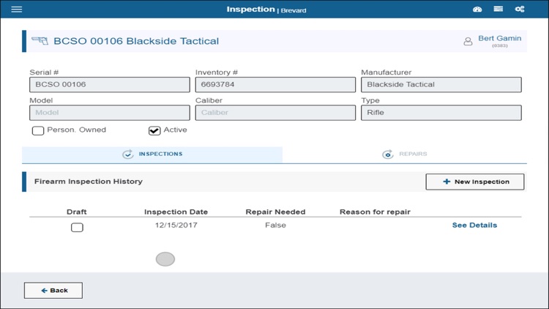Focus the Caliber text field
The height and width of the screenshot is (309, 549).
click(x=274, y=113)
